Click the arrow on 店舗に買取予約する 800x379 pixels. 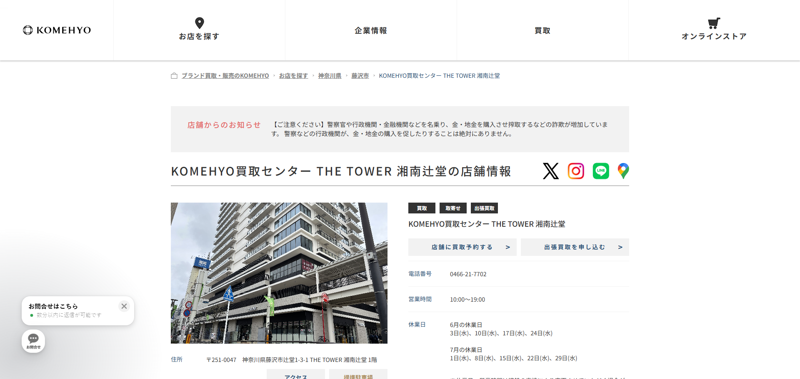(508, 247)
